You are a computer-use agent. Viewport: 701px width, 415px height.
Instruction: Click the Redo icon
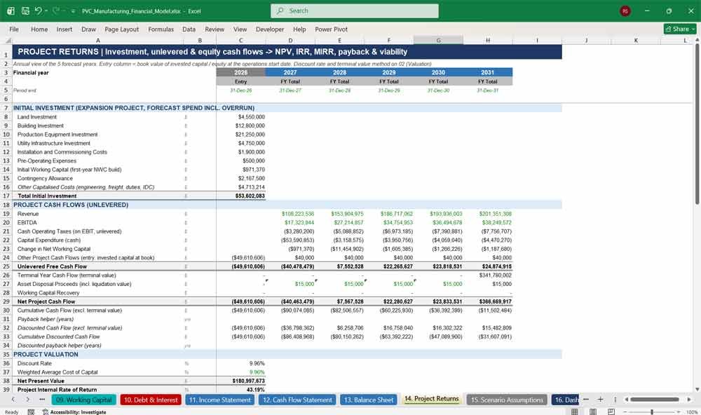click(56, 11)
